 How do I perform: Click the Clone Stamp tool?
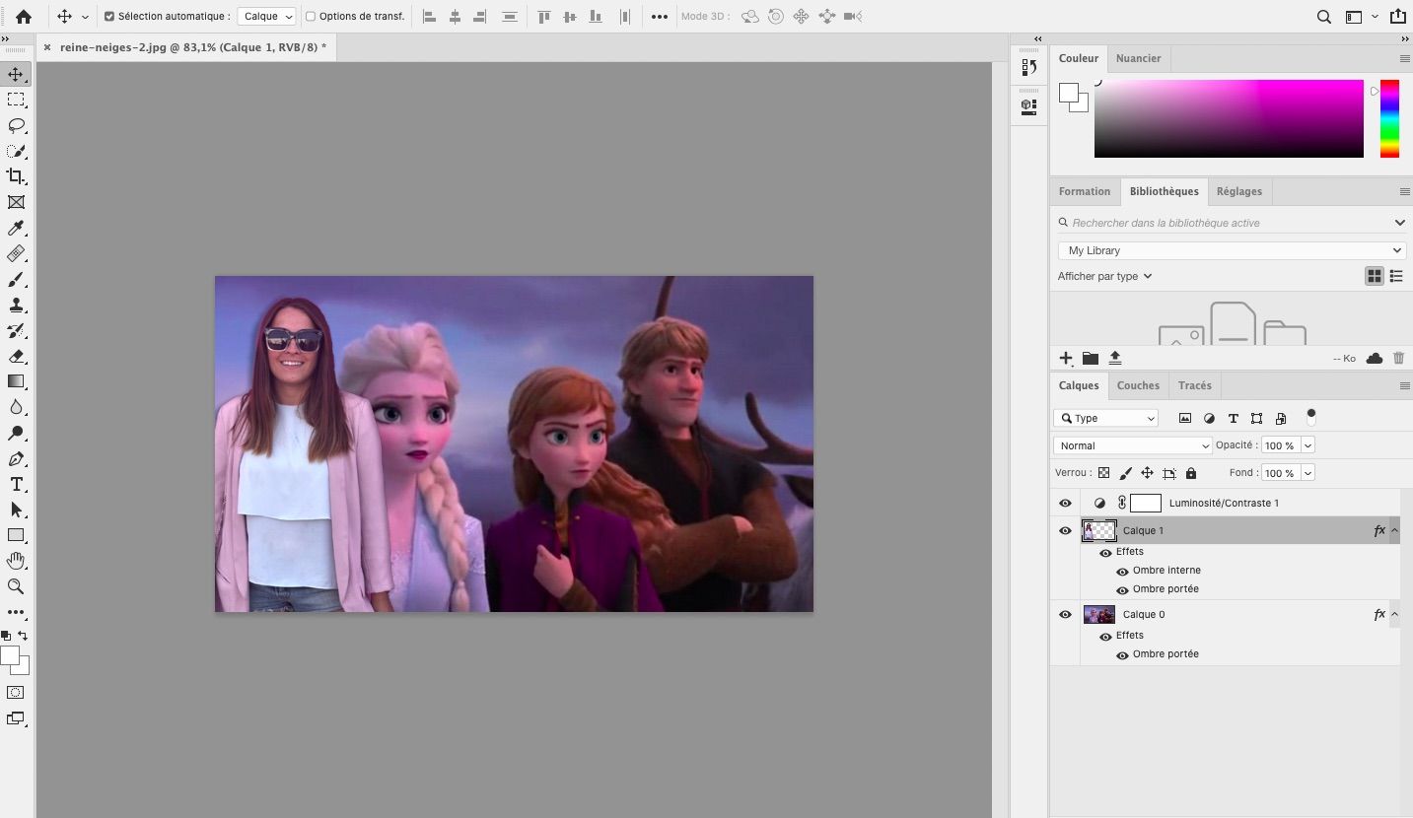point(16,305)
